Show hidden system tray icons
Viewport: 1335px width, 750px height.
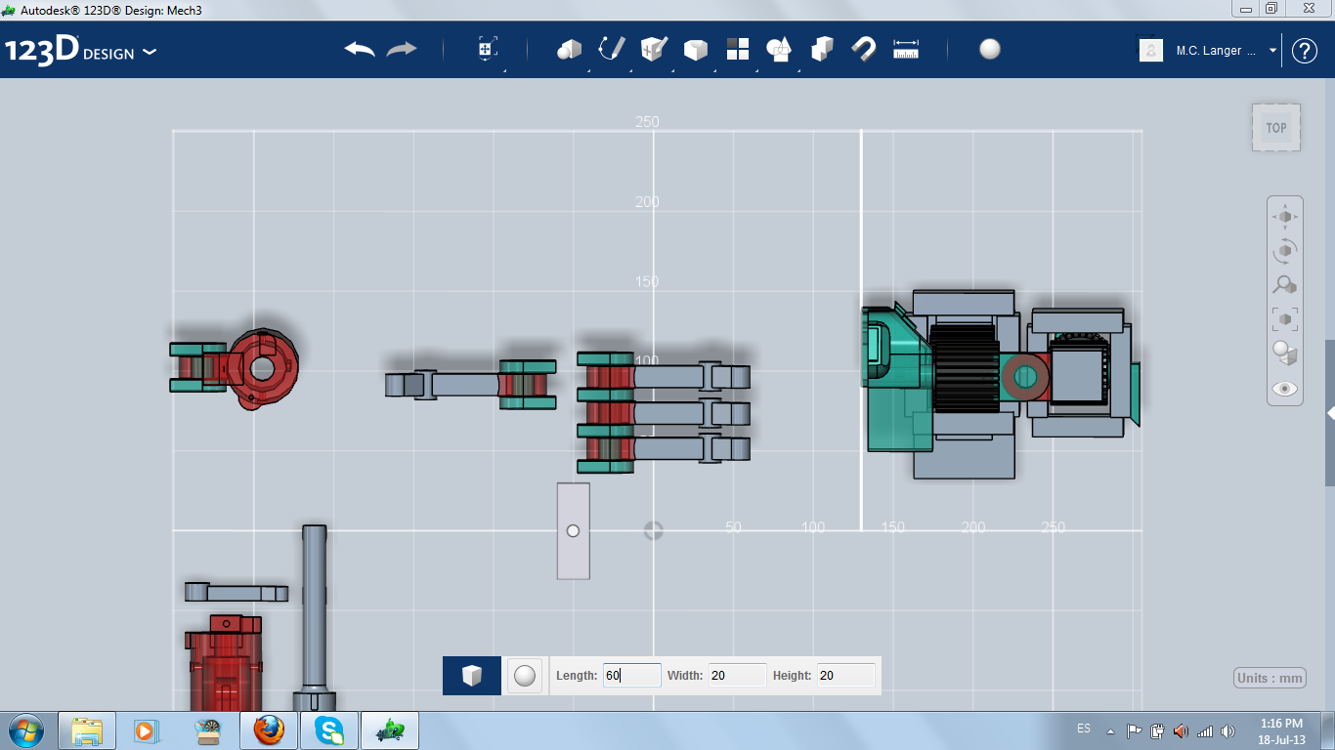pyautogui.click(x=1110, y=730)
